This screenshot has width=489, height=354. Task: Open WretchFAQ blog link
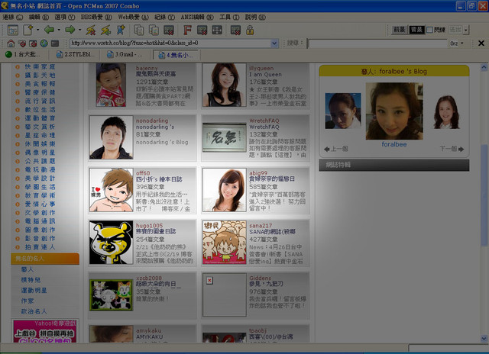pyautogui.click(x=264, y=121)
